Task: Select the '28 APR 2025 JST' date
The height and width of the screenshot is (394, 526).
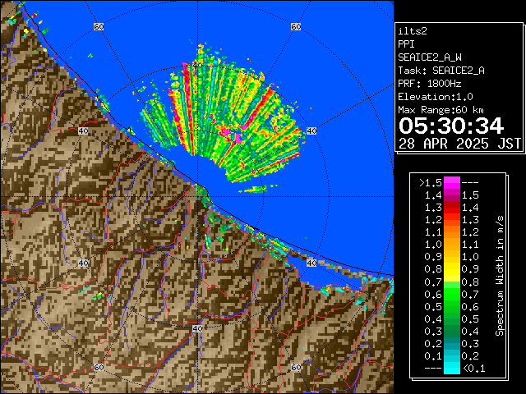Action: 459,144
